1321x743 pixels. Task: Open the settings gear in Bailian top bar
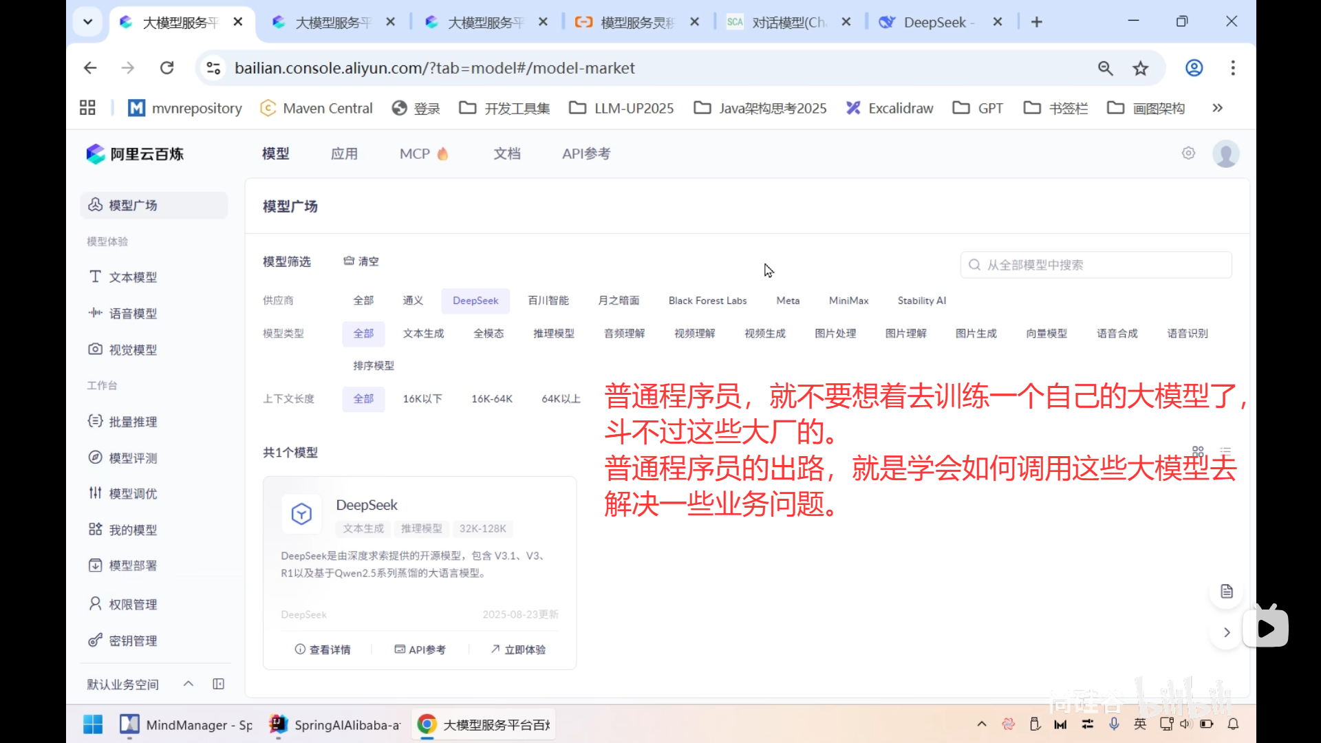tap(1188, 153)
